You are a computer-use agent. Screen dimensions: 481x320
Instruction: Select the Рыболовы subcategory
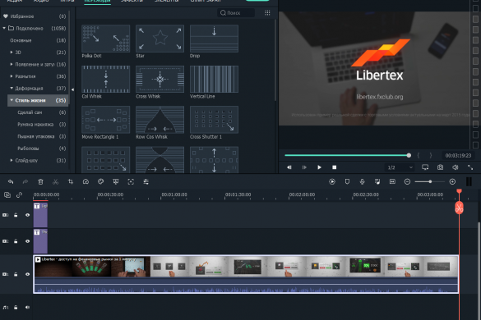pyautogui.click(x=28, y=149)
